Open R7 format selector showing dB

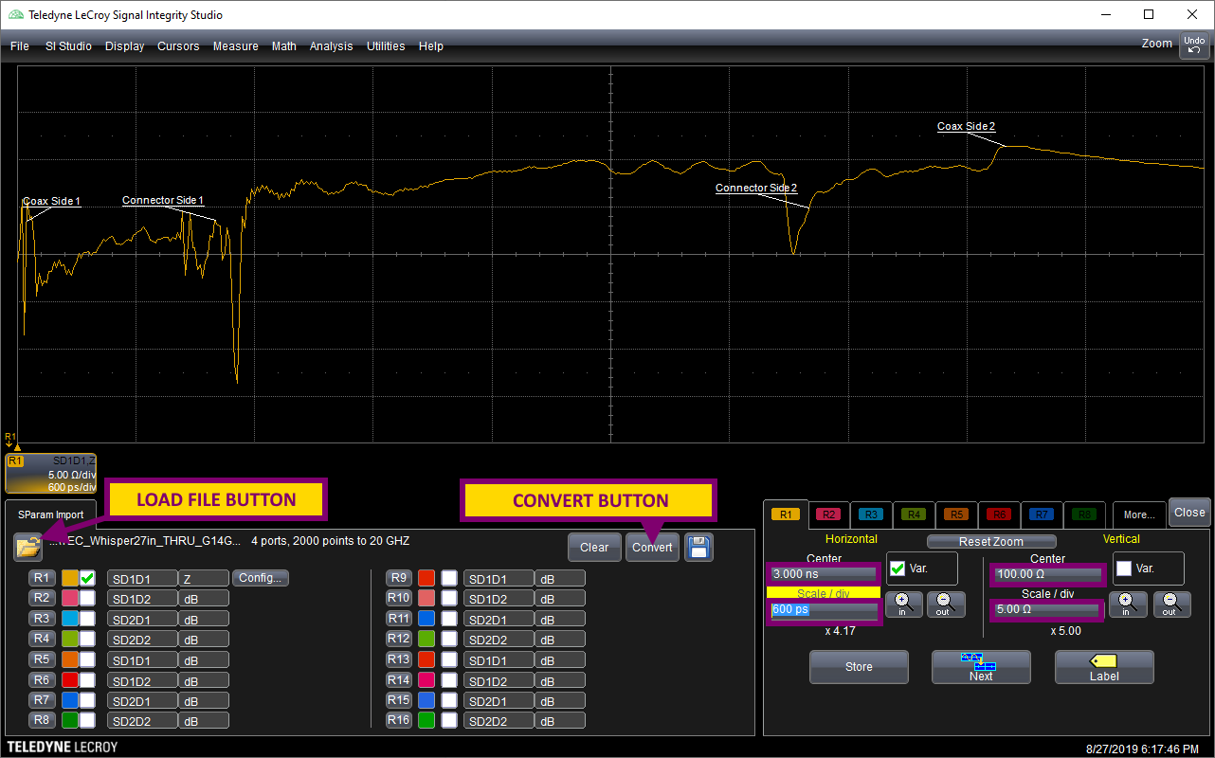[x=205, y=700]
